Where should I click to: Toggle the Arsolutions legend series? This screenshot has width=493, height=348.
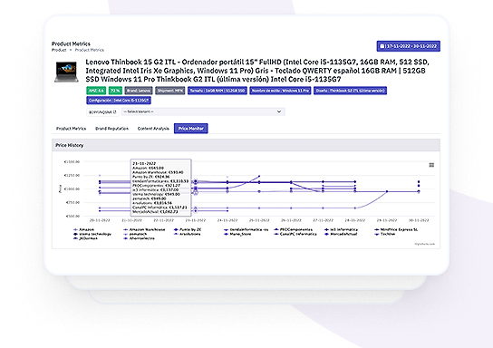[187, 234]
